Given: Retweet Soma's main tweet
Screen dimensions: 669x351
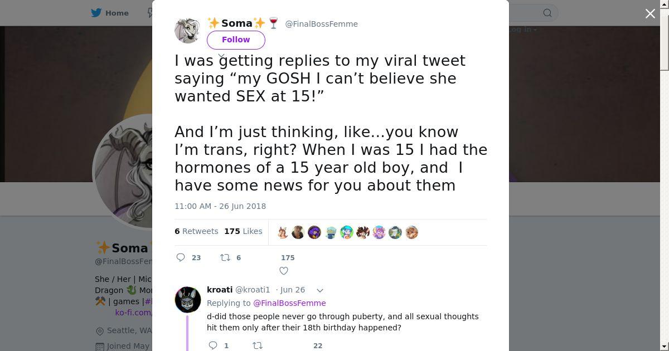Looking at the screenshot, I should pos(225,257).
